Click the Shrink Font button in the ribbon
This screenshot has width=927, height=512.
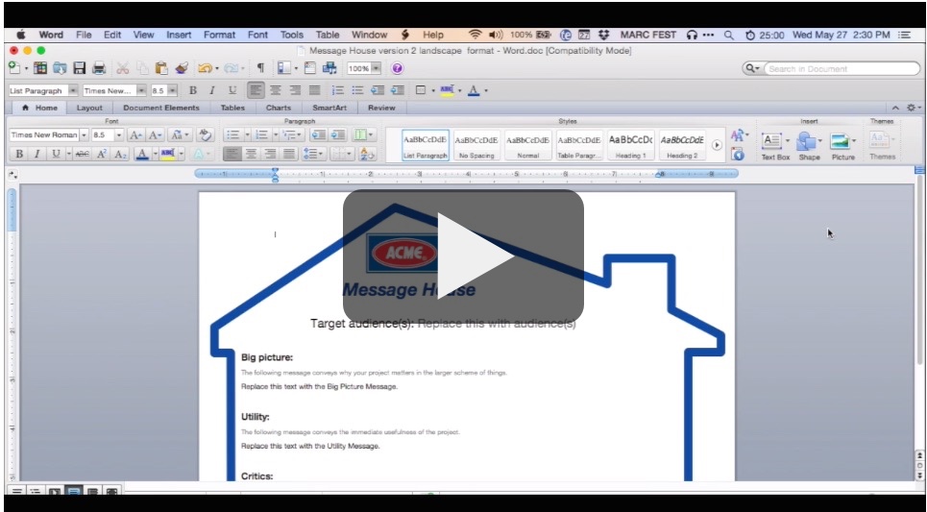(x=155, y=134)
